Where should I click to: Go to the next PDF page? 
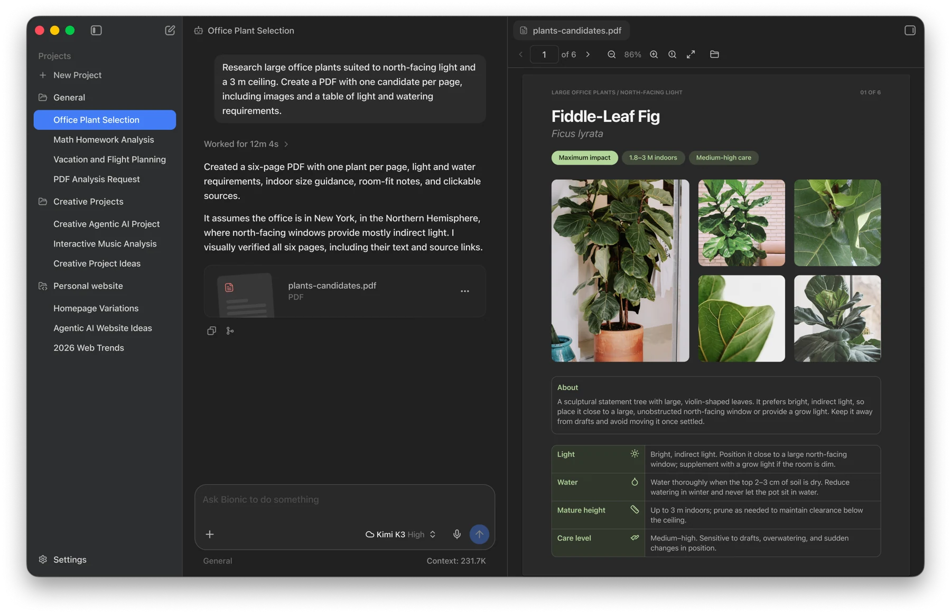pos(588,54)
